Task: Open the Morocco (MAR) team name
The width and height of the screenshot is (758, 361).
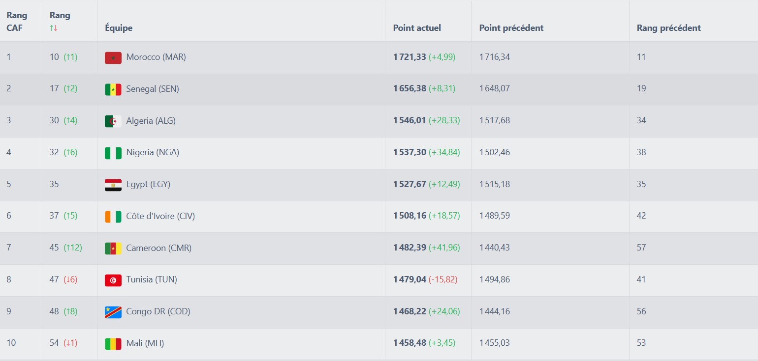Action: pos(156,57)
